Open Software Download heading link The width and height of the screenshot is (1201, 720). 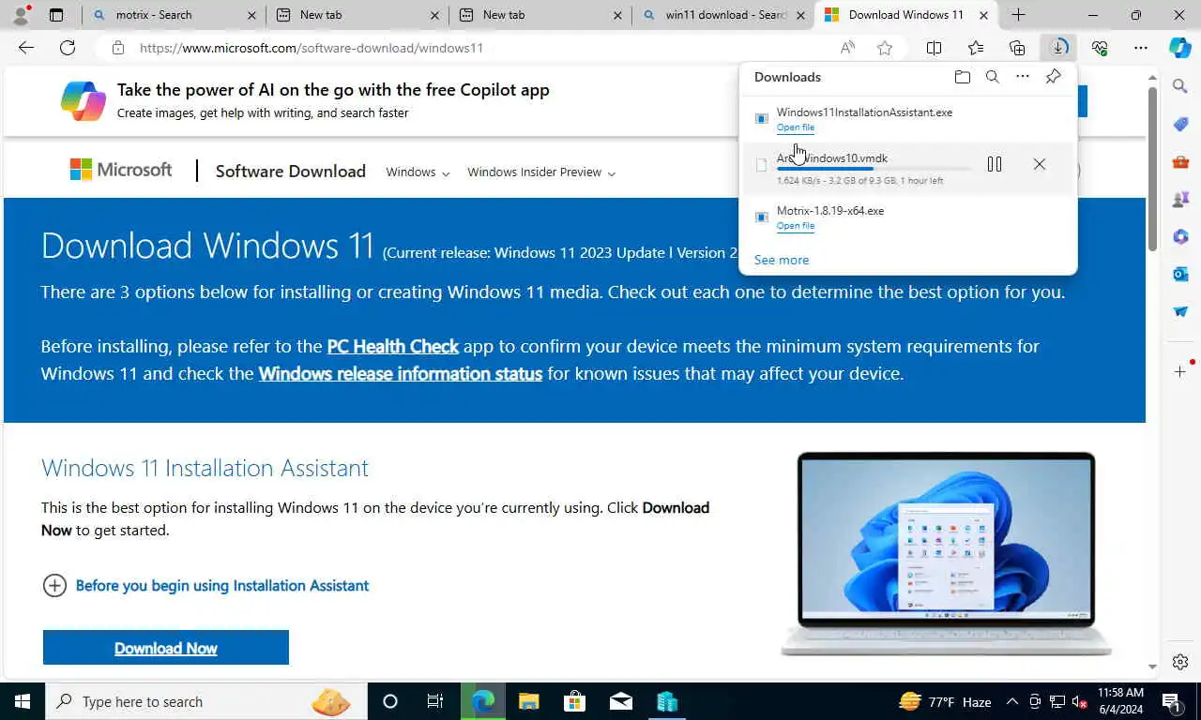(290, 171)
